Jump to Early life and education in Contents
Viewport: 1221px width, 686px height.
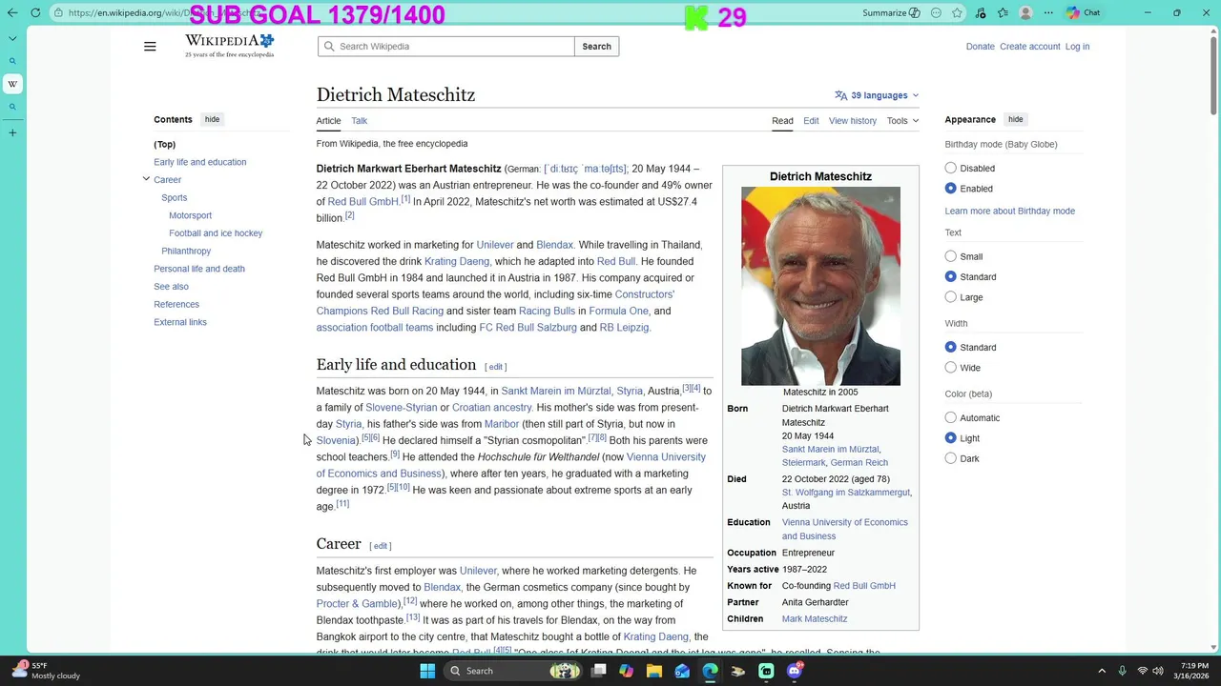pos(200,162)
